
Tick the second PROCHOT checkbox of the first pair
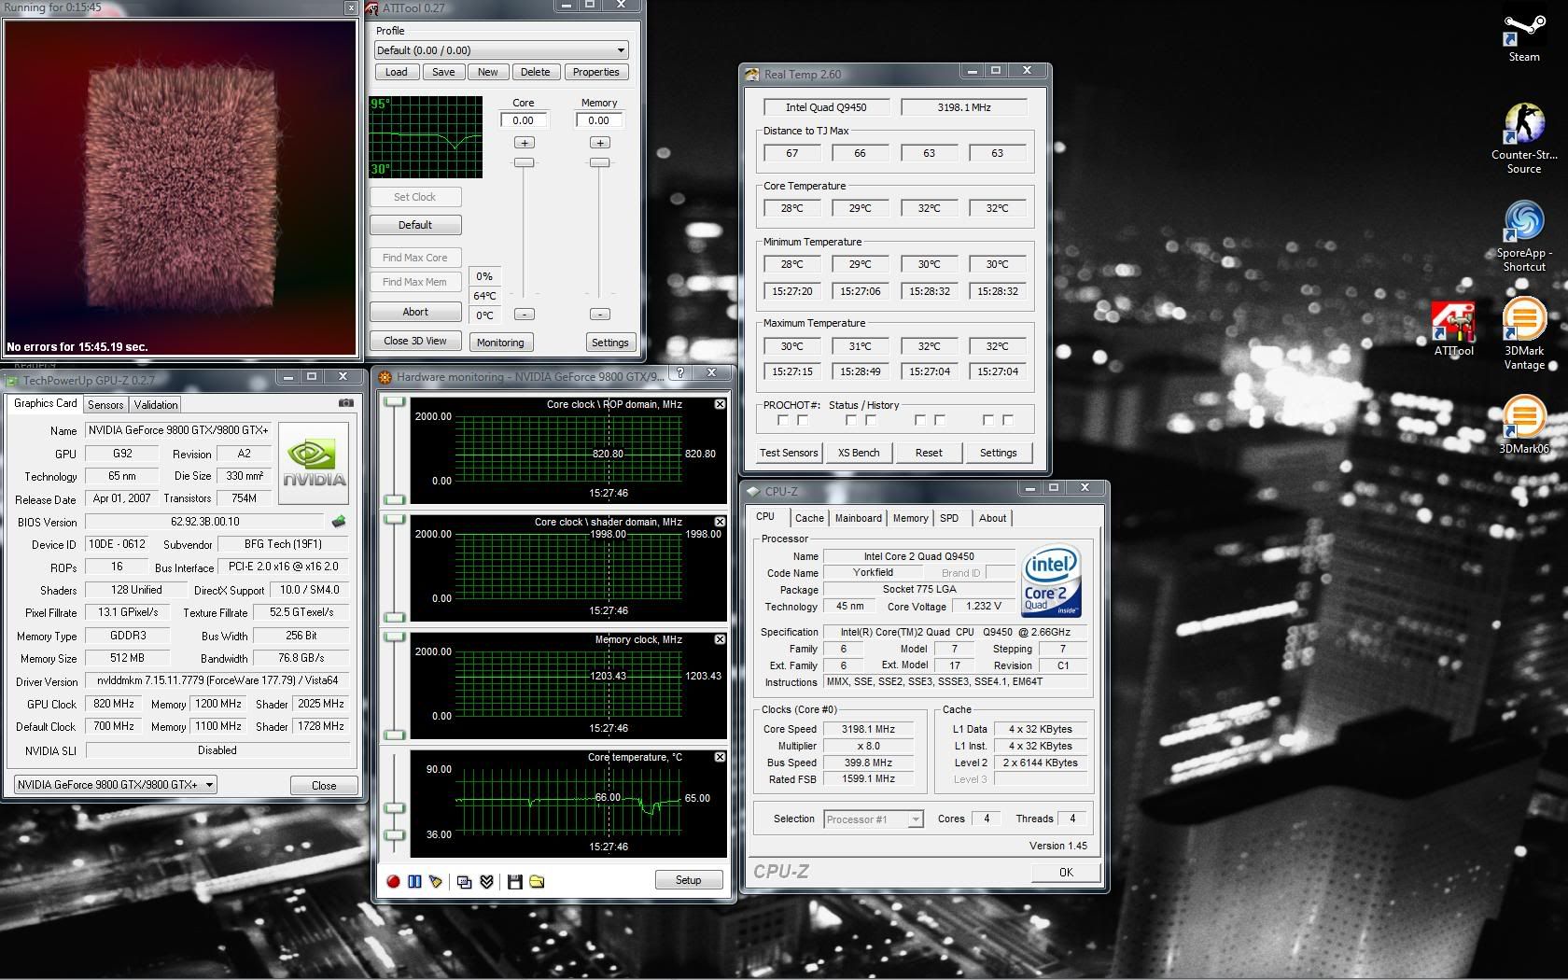click(x=803, y=421)
